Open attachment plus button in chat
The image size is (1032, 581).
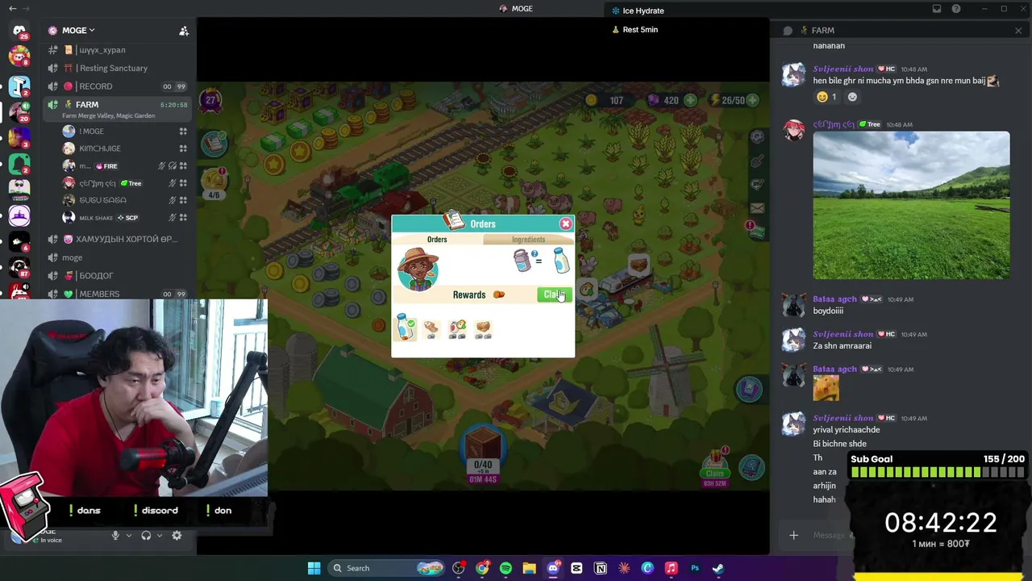793,535
